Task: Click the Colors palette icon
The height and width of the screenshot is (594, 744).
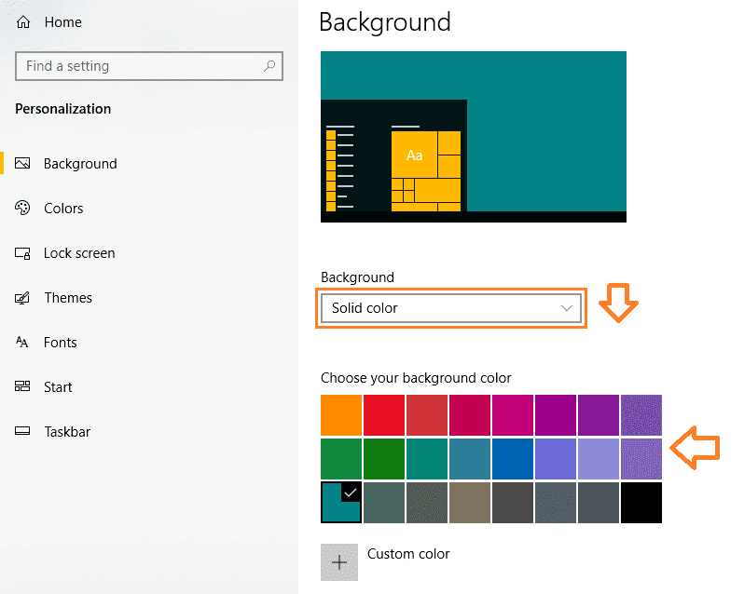Action: click(22, 208)
